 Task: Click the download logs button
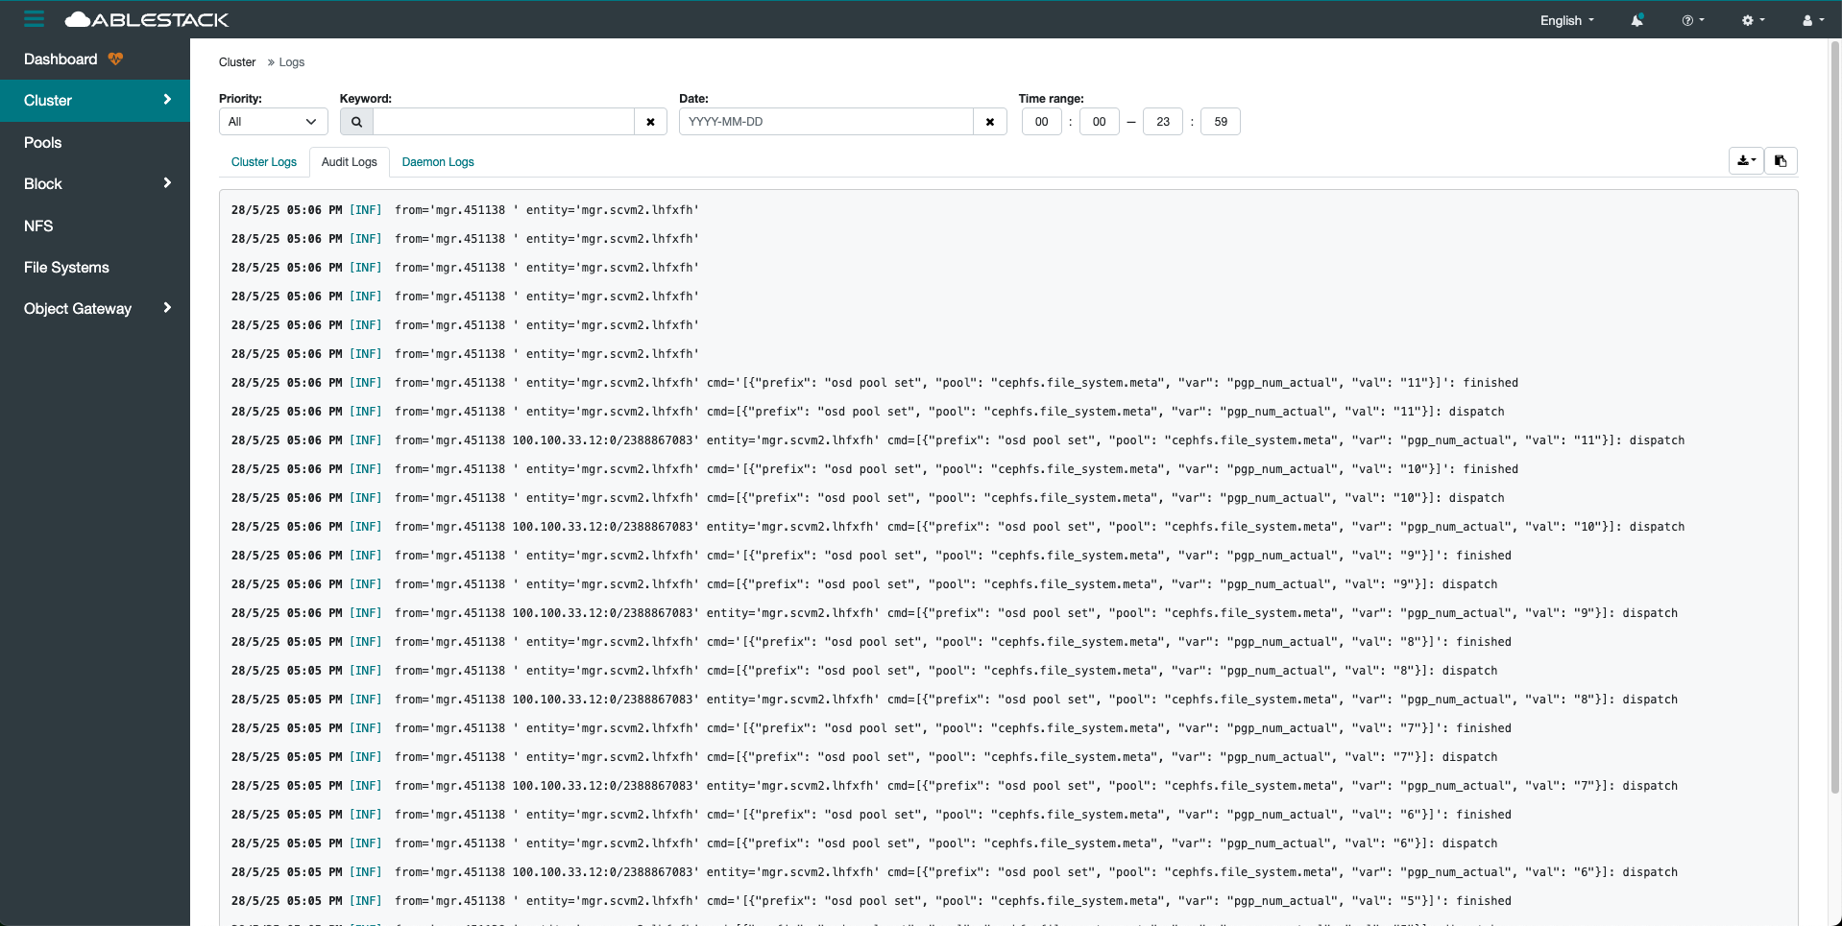(x=1746, y=161)
